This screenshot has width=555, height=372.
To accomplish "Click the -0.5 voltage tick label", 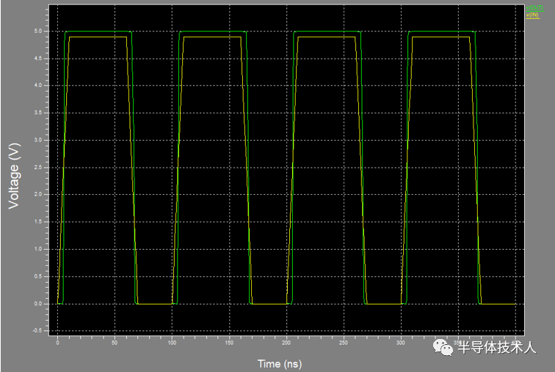I will pyautogui.click(x=37, y=331).
